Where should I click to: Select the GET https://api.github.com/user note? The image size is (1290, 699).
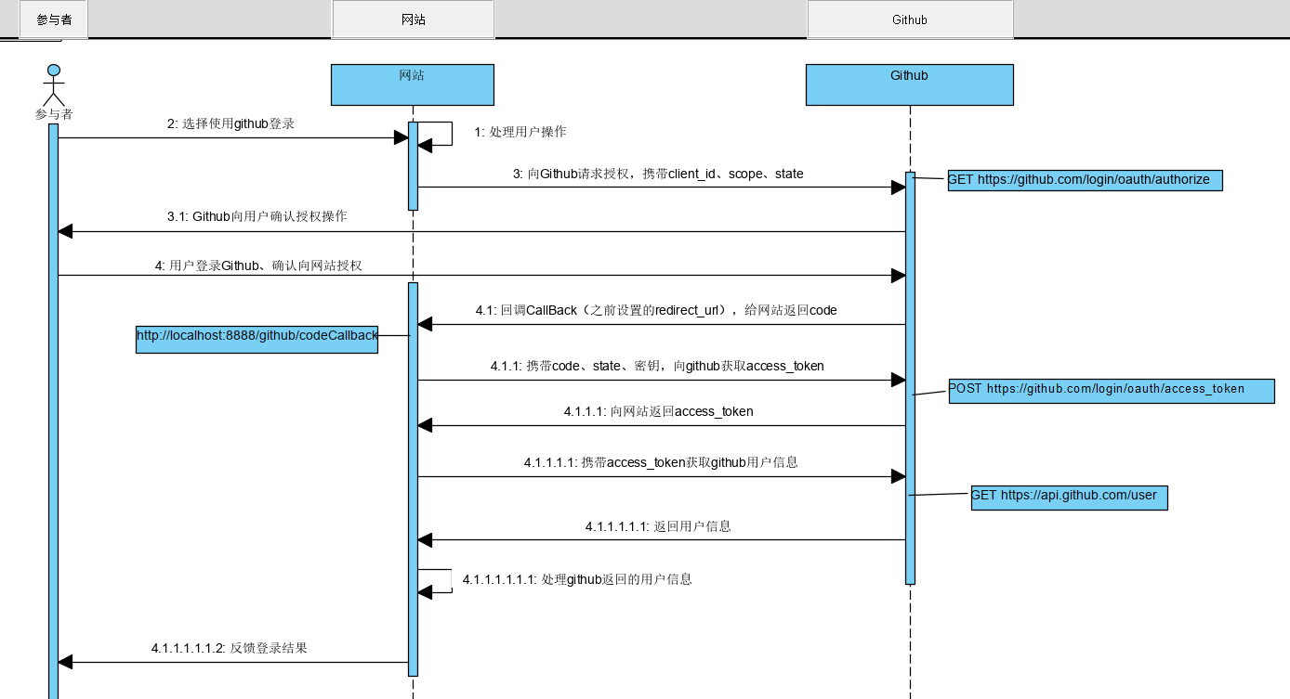(x=1069, y=497)
